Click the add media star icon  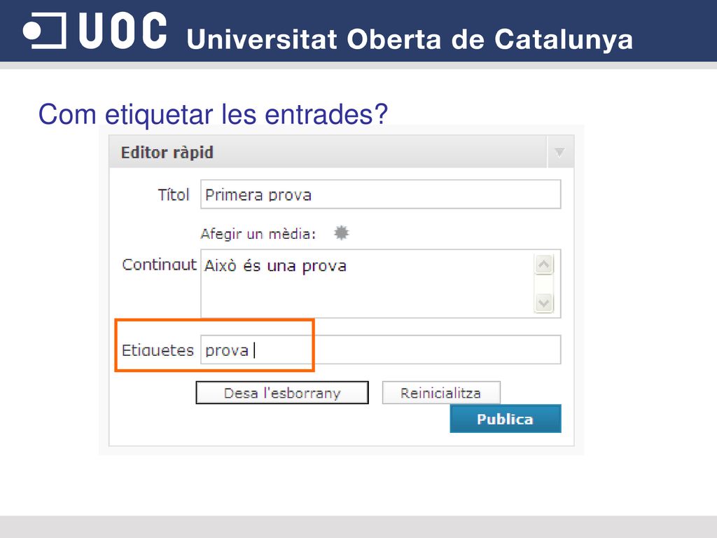click(x=341, y=233)
